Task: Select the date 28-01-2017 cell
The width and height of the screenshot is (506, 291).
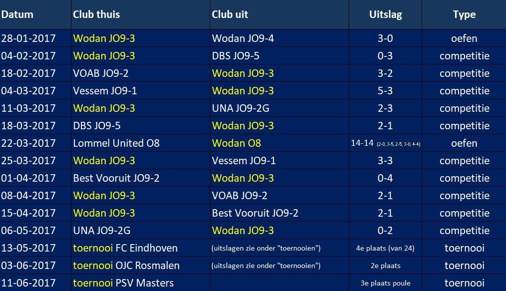Action: coord(28,38)
